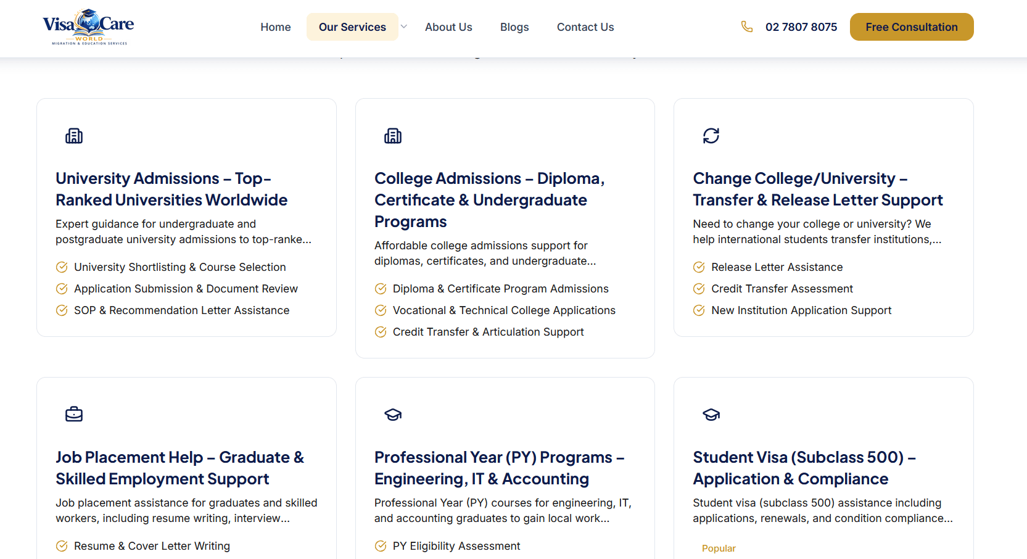Viewport: 1027px width, 559px height.
Task: Click check icon next to SOP & Recommendation
Action: pos(62,310)
